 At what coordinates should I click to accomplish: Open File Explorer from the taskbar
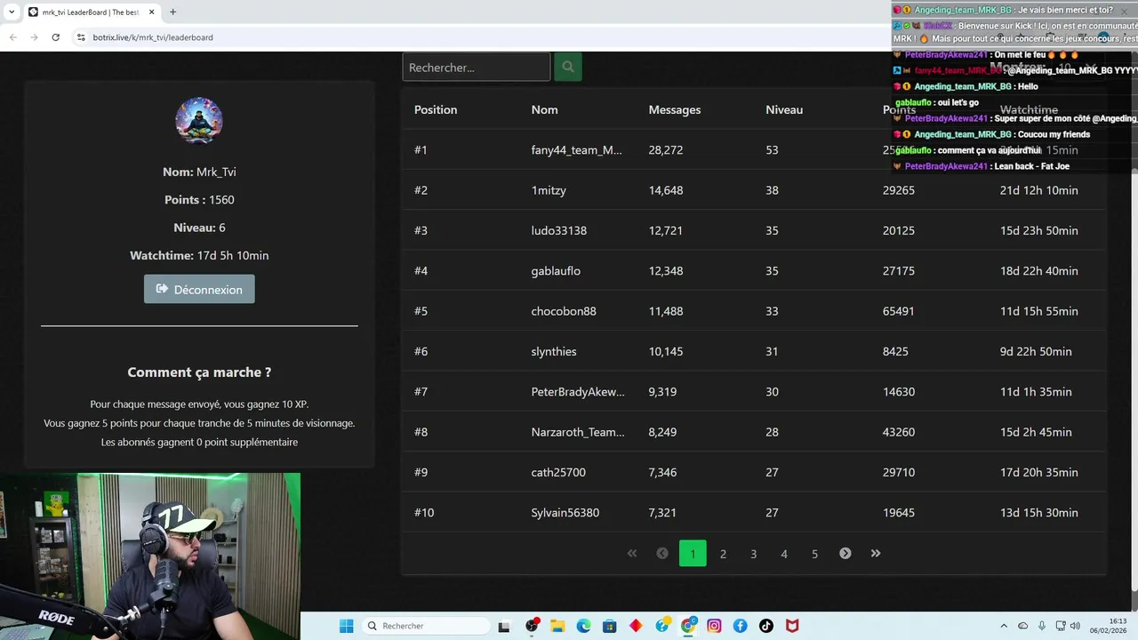557,626
